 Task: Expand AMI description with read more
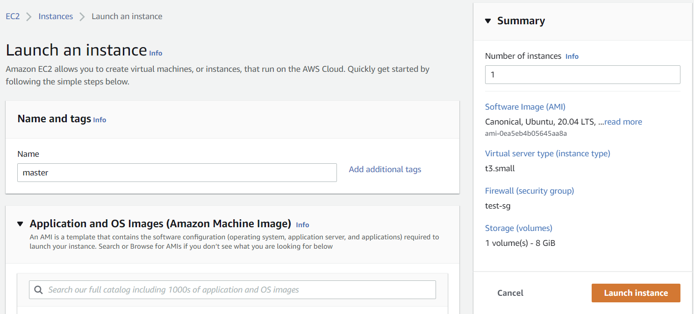tap(623, 122)
